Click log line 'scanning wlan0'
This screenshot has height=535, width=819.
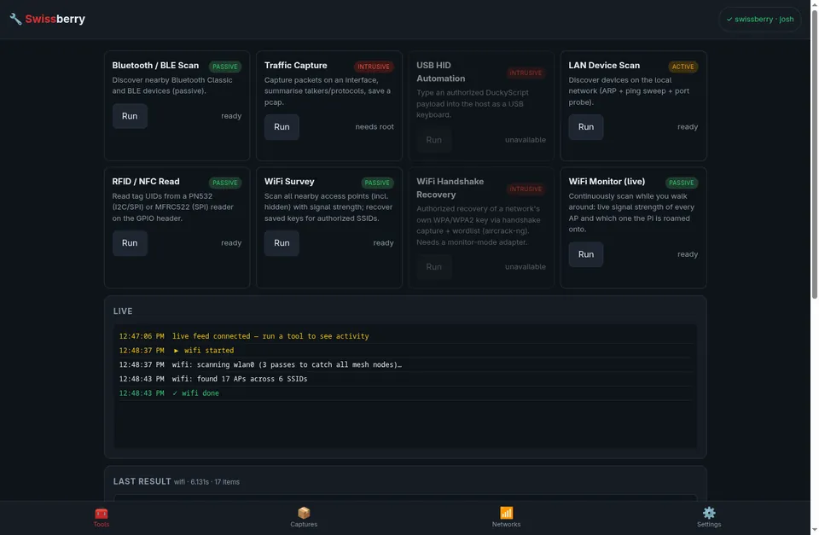click(405, 364)
